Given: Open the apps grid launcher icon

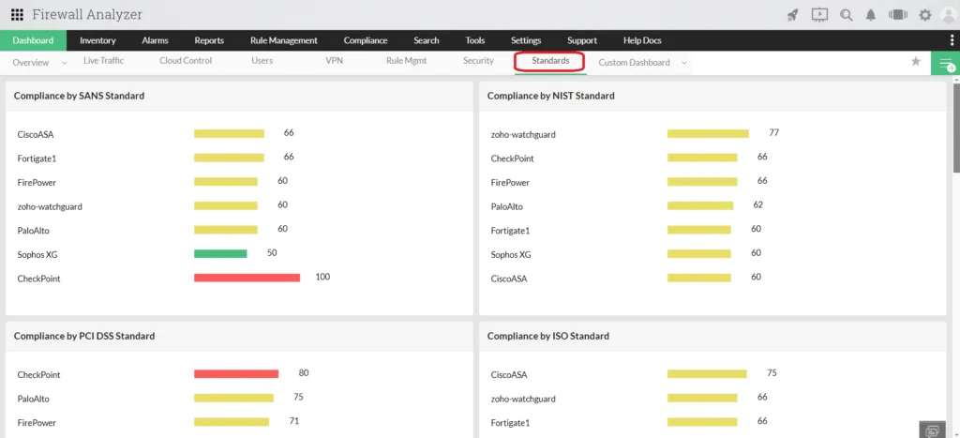Looking at the screenshot, I should (x=17, y=15).
